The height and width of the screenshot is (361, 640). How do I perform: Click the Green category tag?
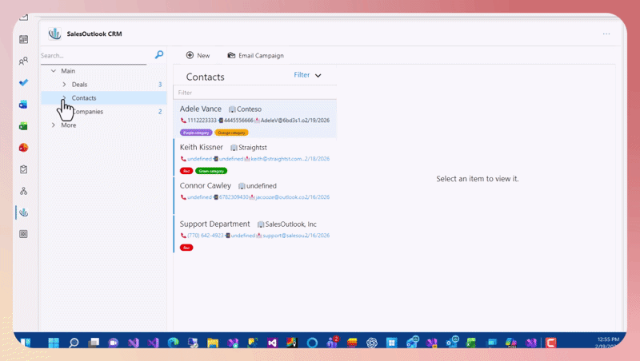(211, 171)
